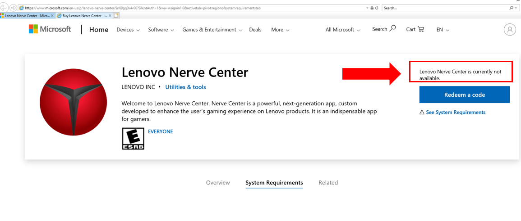The image size is (521, 221).
Task: Switch to the Overview tab
Action: click(217, 183)
